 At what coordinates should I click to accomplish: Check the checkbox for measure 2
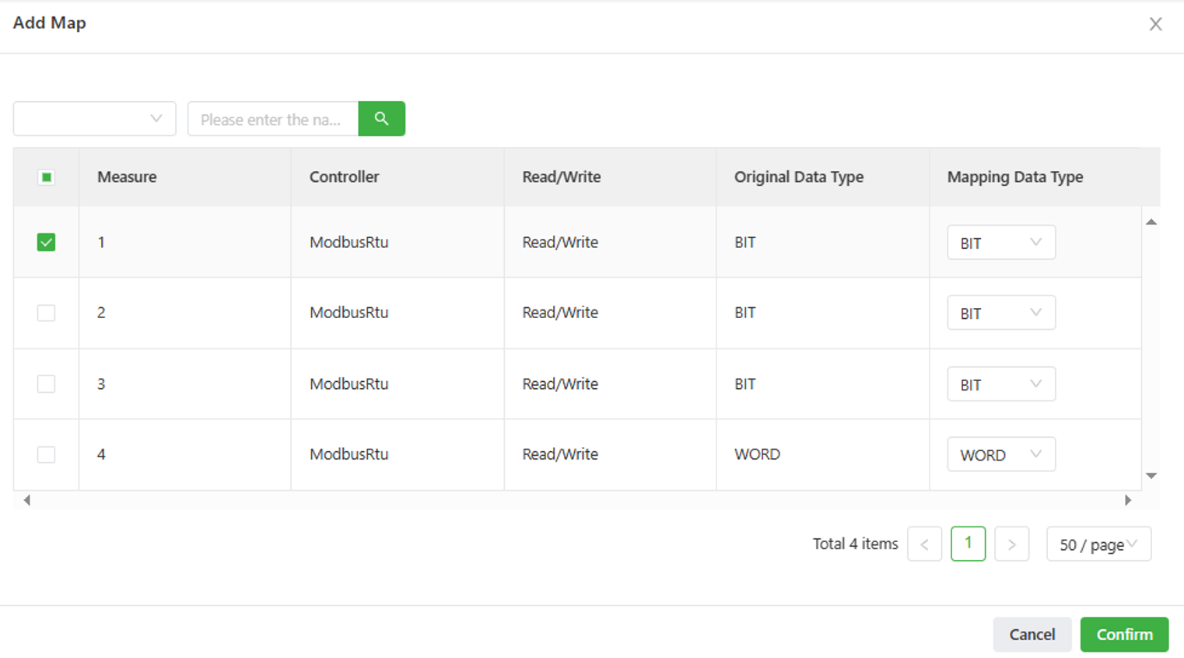(x=47, y=313)
